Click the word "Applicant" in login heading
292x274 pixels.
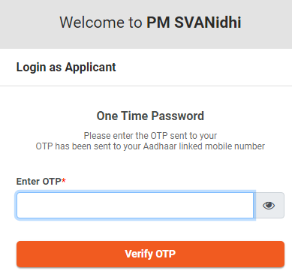click(x=91, y=68)
